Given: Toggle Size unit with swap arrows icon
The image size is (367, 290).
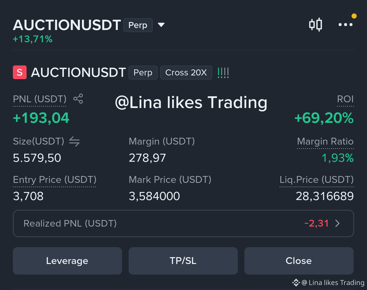Looking at the screenshot, I should pos(74,141).
